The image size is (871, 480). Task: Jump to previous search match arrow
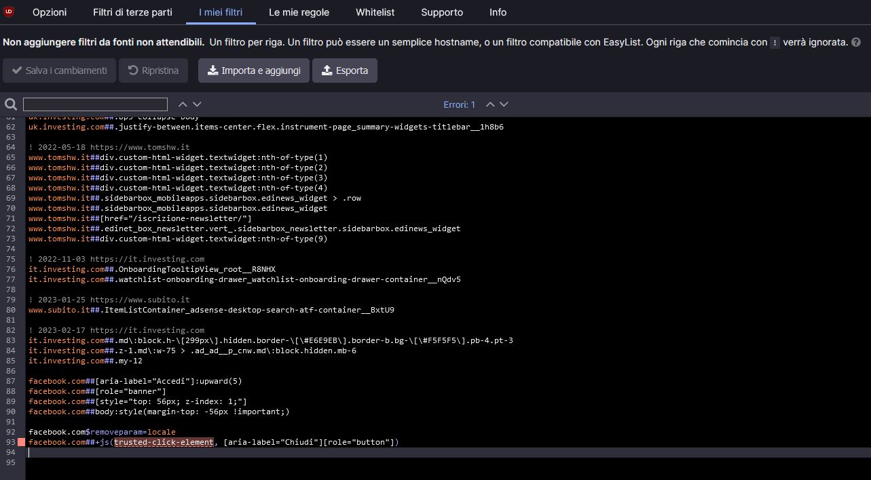(x=183, y=104)
